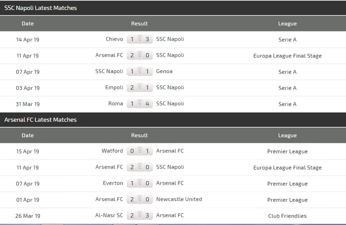Image resolution: width=346 pixels, height=225 pixels.
Task: Click the Roma team name
Action: point(116,103)
